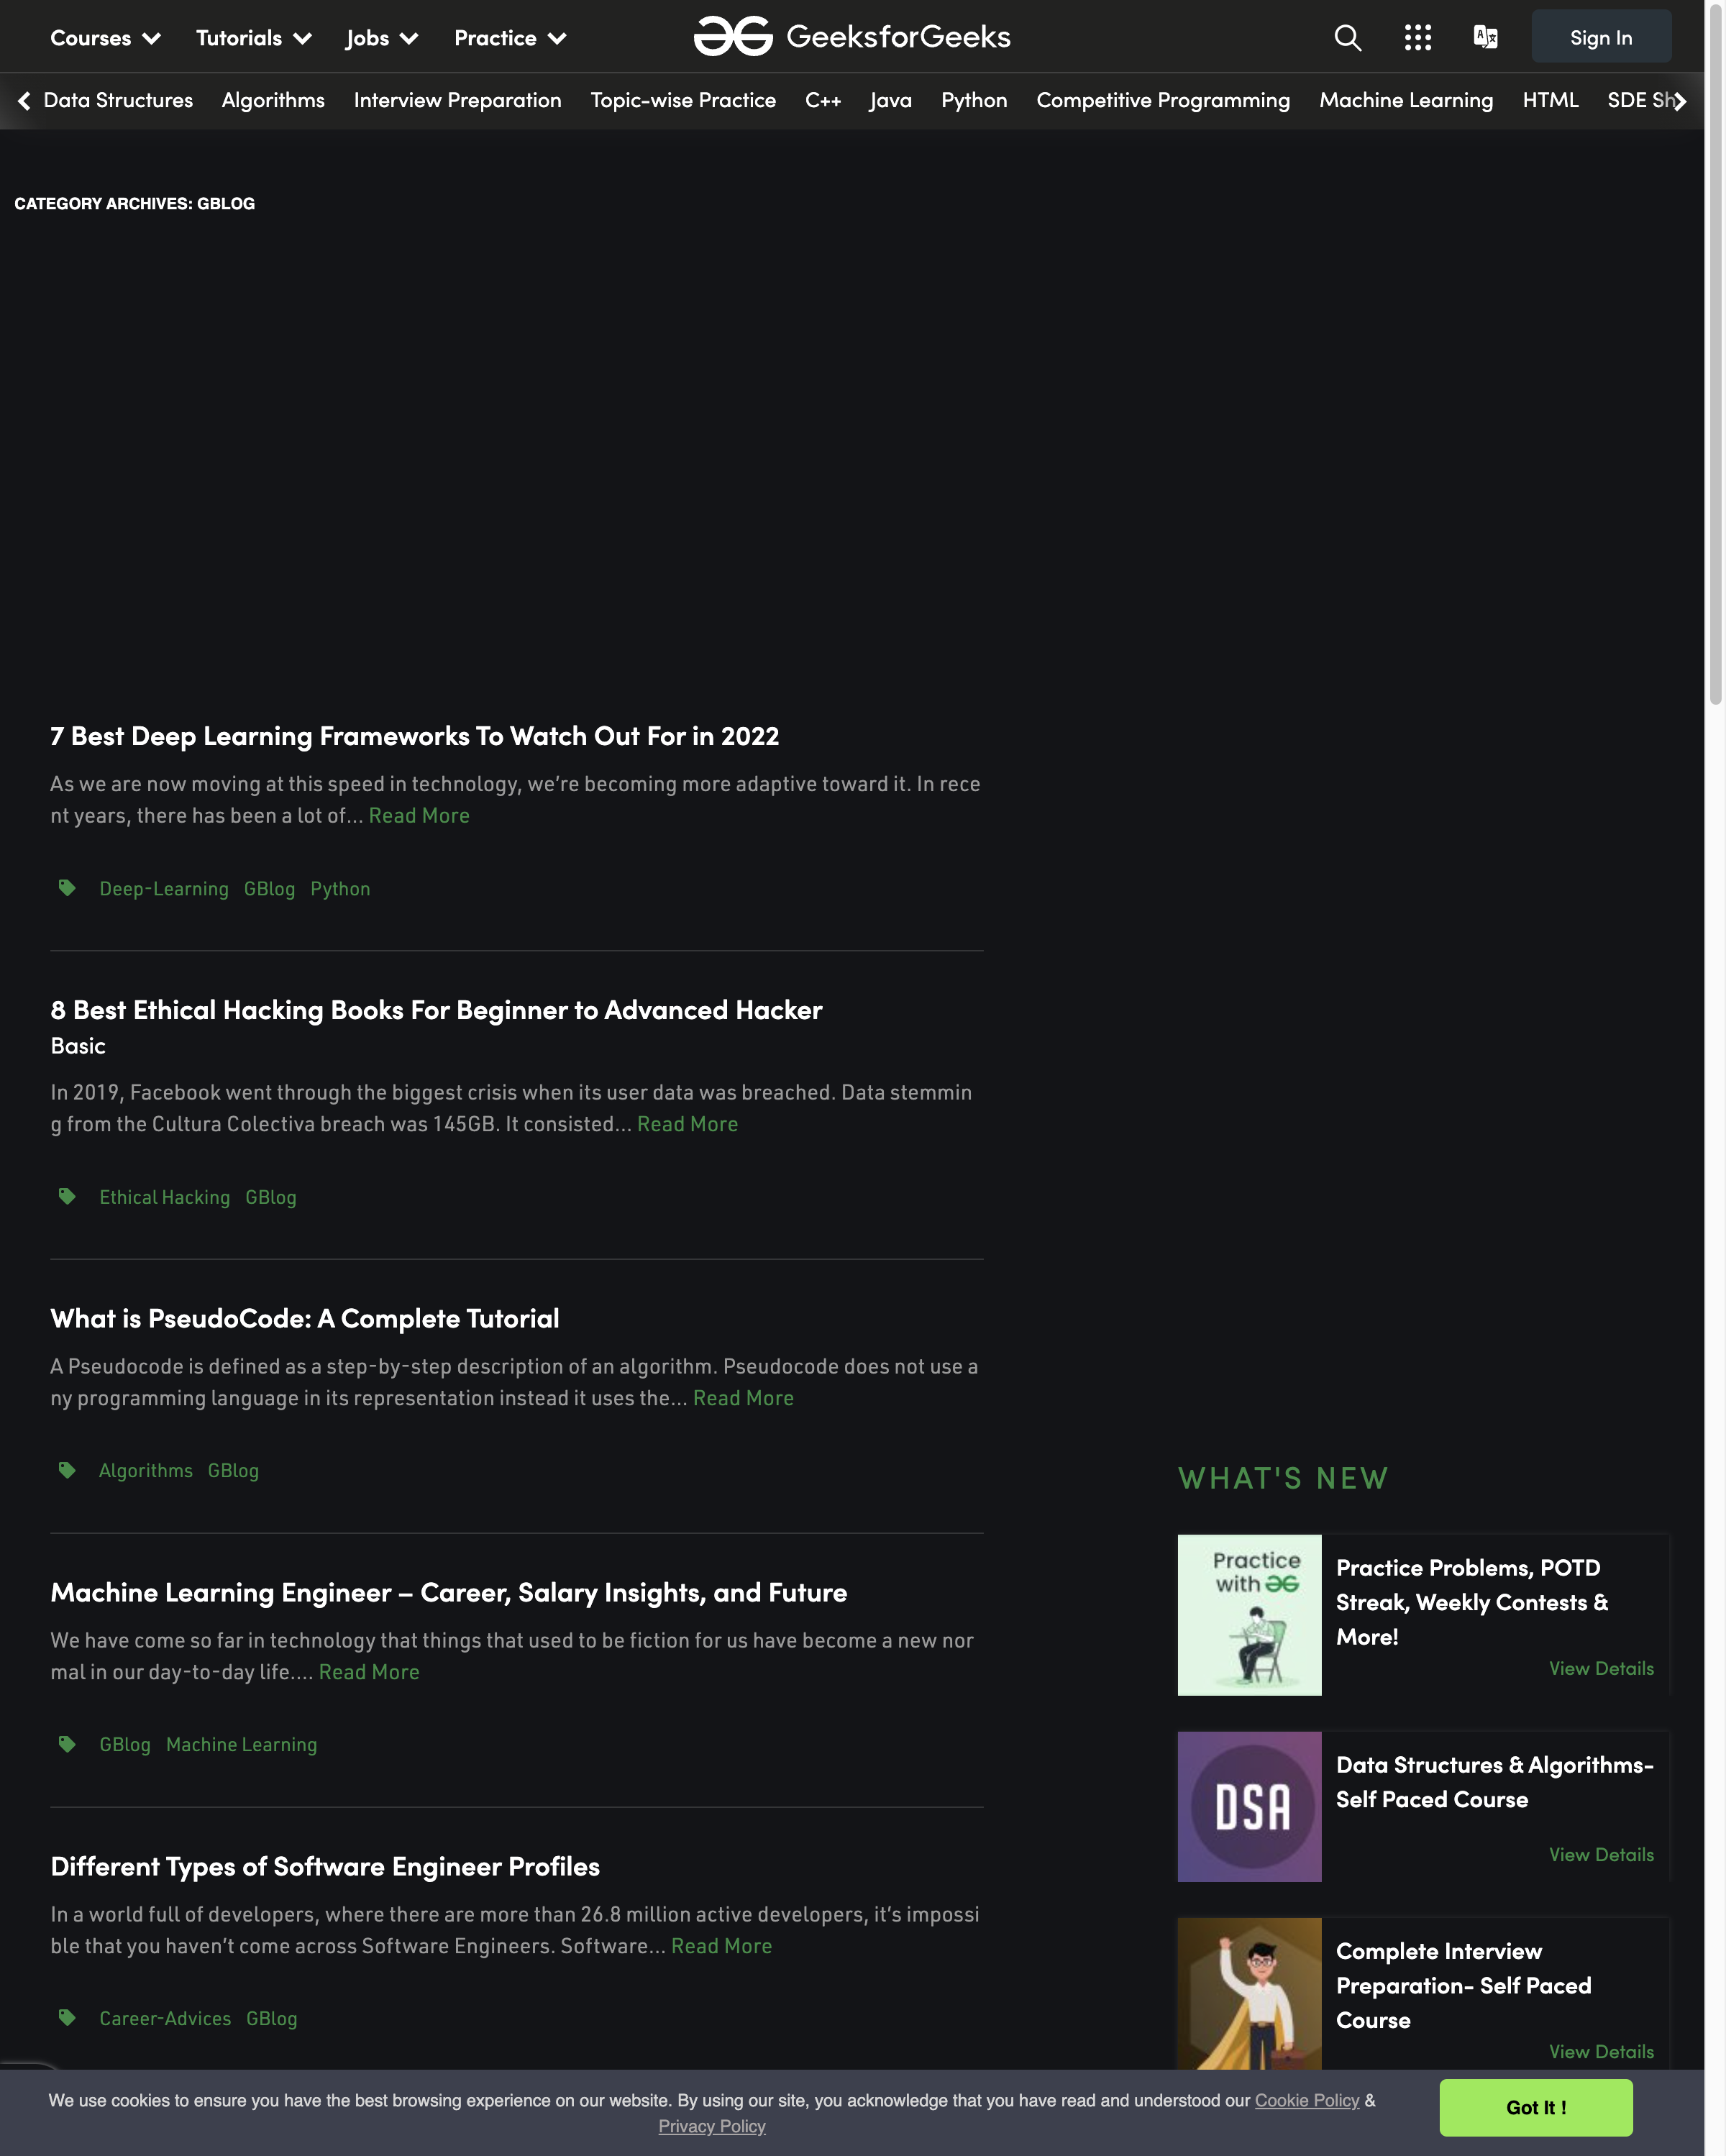Click the tag icon next to Algorithms

click(65, 1471)
